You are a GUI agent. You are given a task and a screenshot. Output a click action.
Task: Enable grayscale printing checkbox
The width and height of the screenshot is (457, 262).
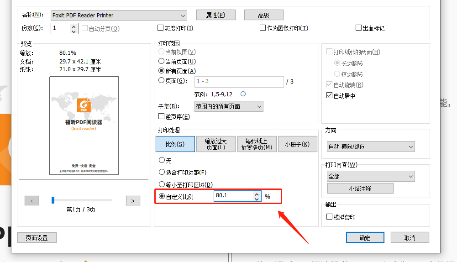pos(161,28)
